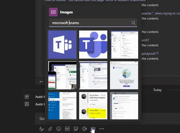Open the Sticker picker
Screen dimensions: 180x133
tap(76, 129)
